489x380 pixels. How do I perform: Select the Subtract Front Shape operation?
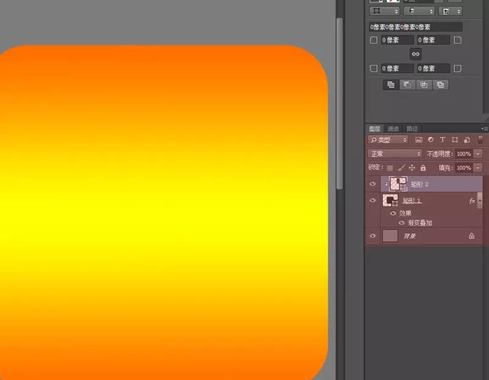pos(408,84)
